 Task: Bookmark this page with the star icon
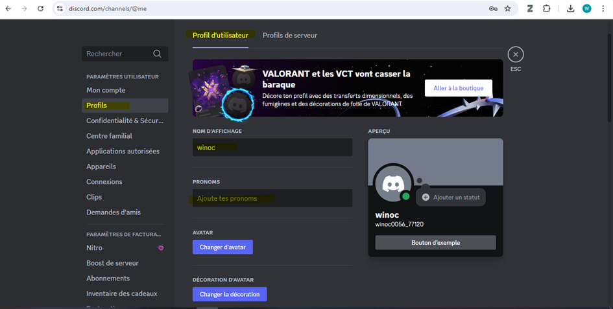(x=507, y=8)
